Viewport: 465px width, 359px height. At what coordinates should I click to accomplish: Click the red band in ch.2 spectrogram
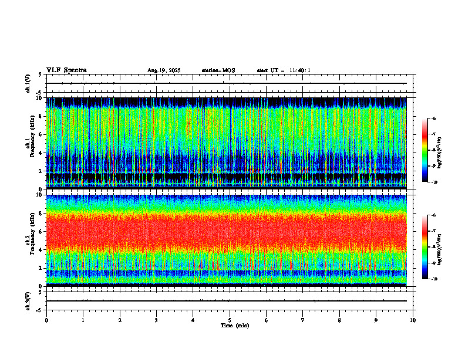point(227,231)
